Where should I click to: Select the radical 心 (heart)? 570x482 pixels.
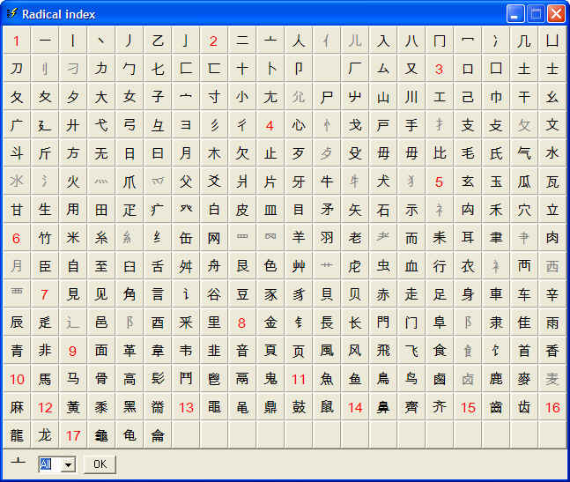point(299,125)
